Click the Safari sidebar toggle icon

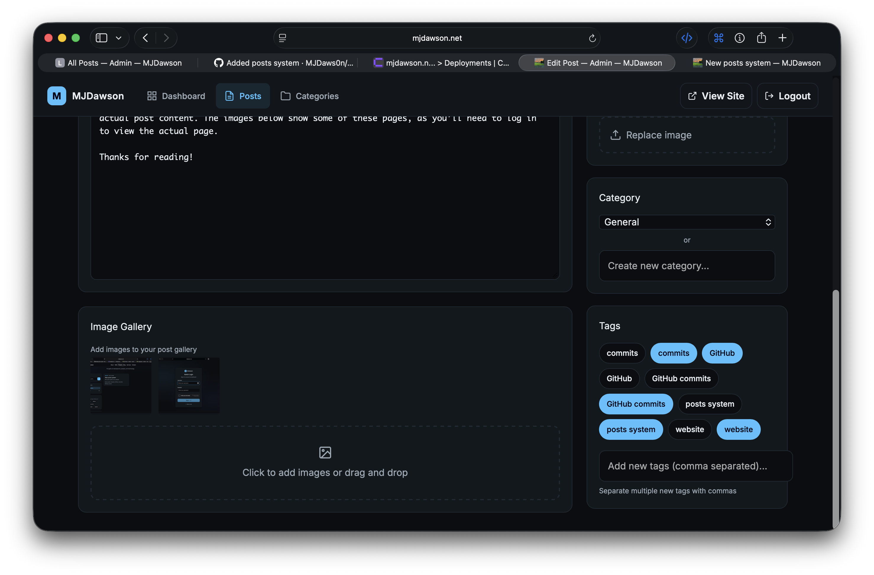point(101,38)
